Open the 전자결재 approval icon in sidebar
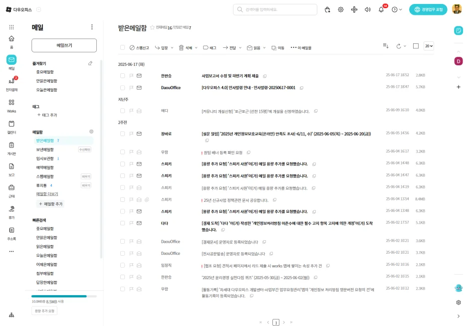 (11, 81)
